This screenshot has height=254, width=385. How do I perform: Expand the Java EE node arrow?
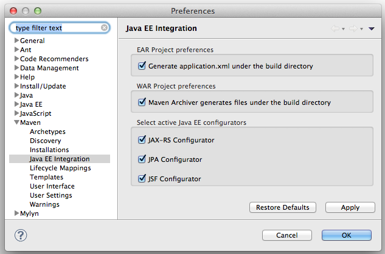click(x=16, y=104)
